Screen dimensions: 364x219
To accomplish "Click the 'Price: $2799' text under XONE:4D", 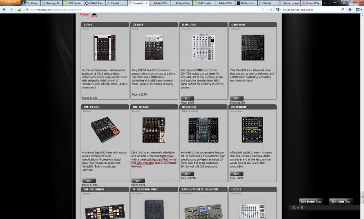I will click(188, 178).
